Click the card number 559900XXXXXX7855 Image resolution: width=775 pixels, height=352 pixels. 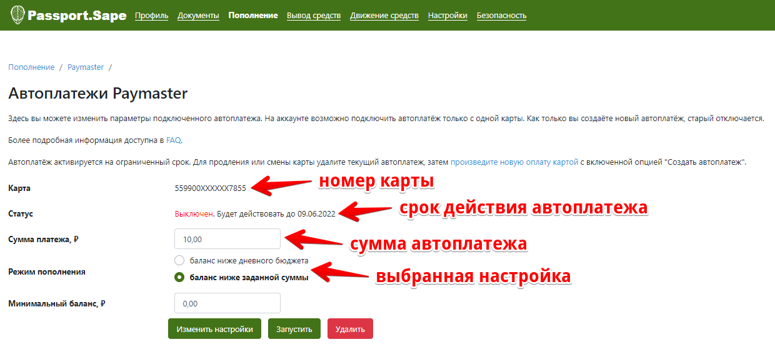pos(211,188)
